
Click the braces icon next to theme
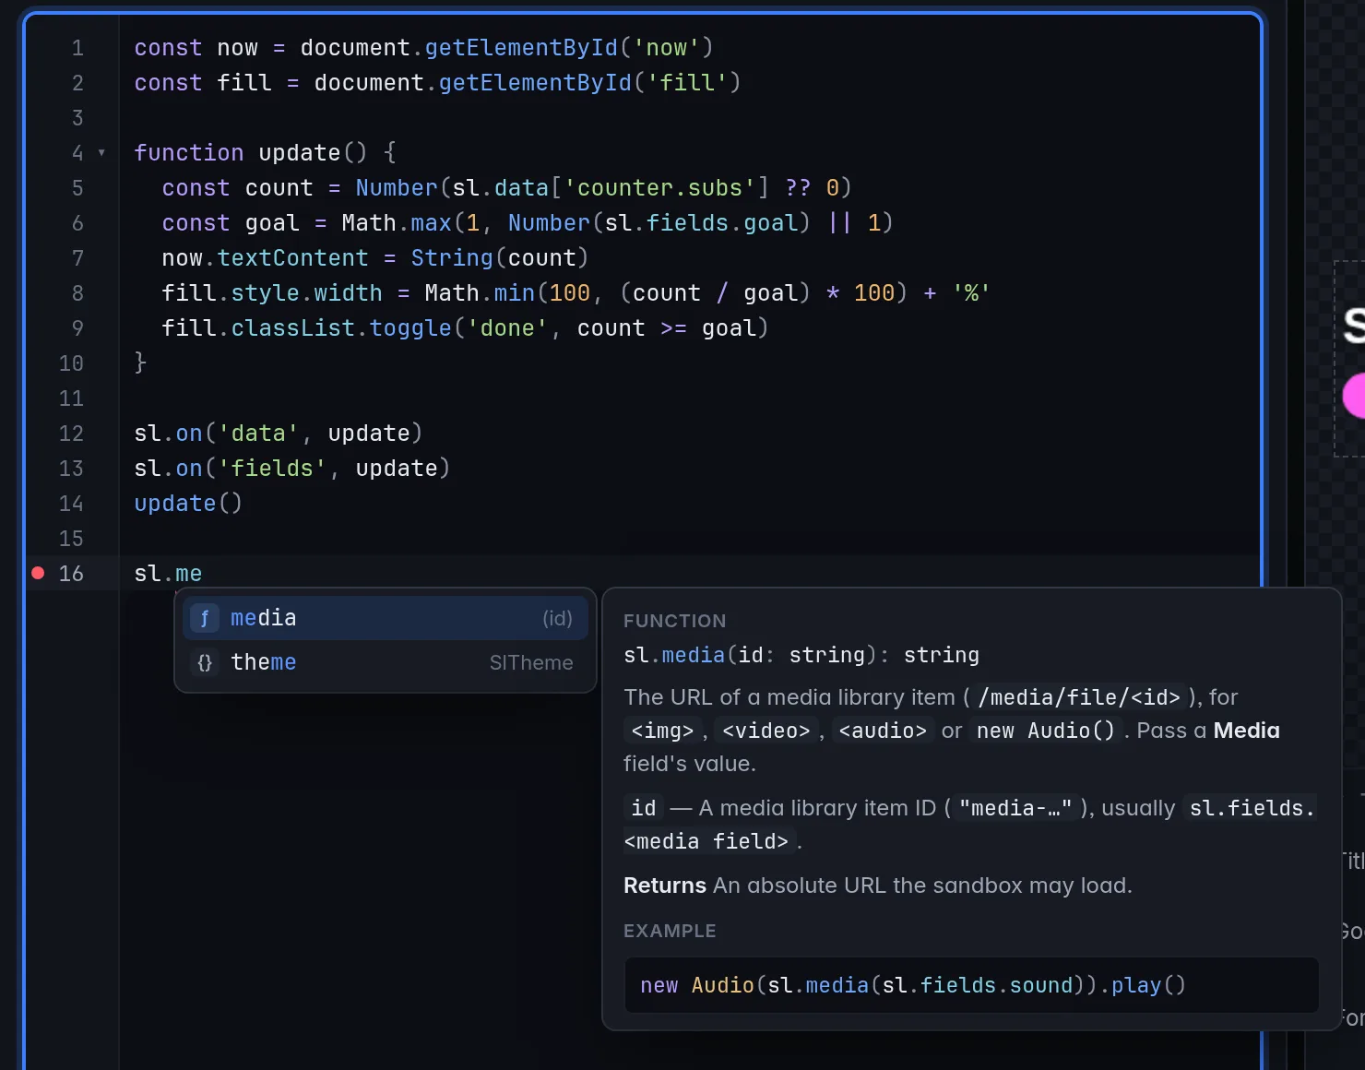coord(205,662)
